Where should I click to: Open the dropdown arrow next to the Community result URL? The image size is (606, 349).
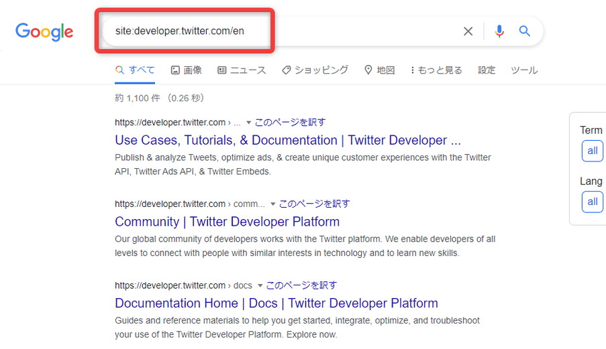click(x=272, y=204)
